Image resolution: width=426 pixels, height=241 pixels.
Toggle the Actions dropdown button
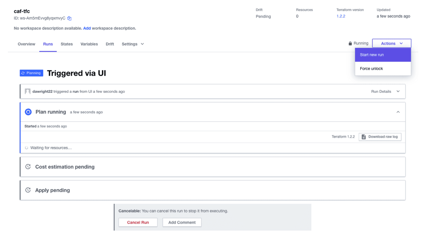[x=391, y=44]
